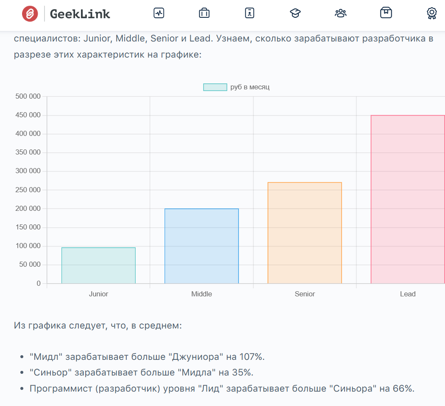Click the Senior x-axis label
This screenshot has height=406, width=445.
[x=304, y=294]
